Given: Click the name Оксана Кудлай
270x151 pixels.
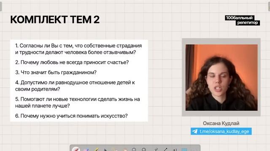Looking at the screenshot, I should click(221, 123).
